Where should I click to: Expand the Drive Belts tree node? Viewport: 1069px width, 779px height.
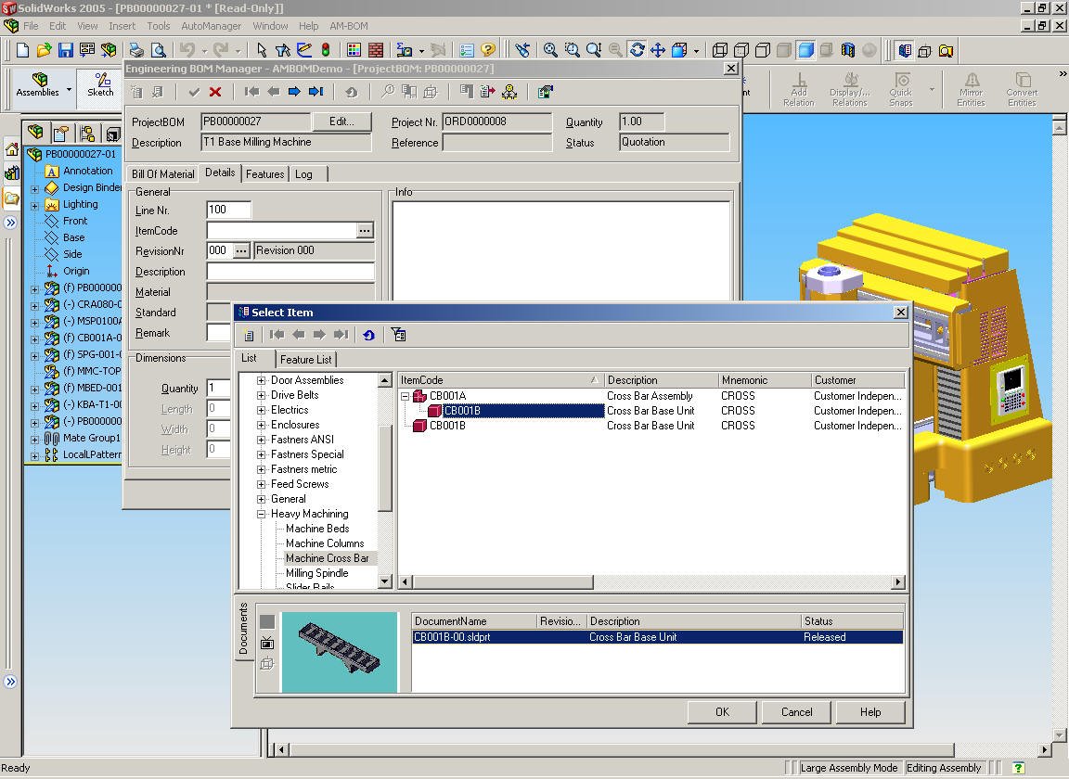pyautogui.click(x=262, y=395)
